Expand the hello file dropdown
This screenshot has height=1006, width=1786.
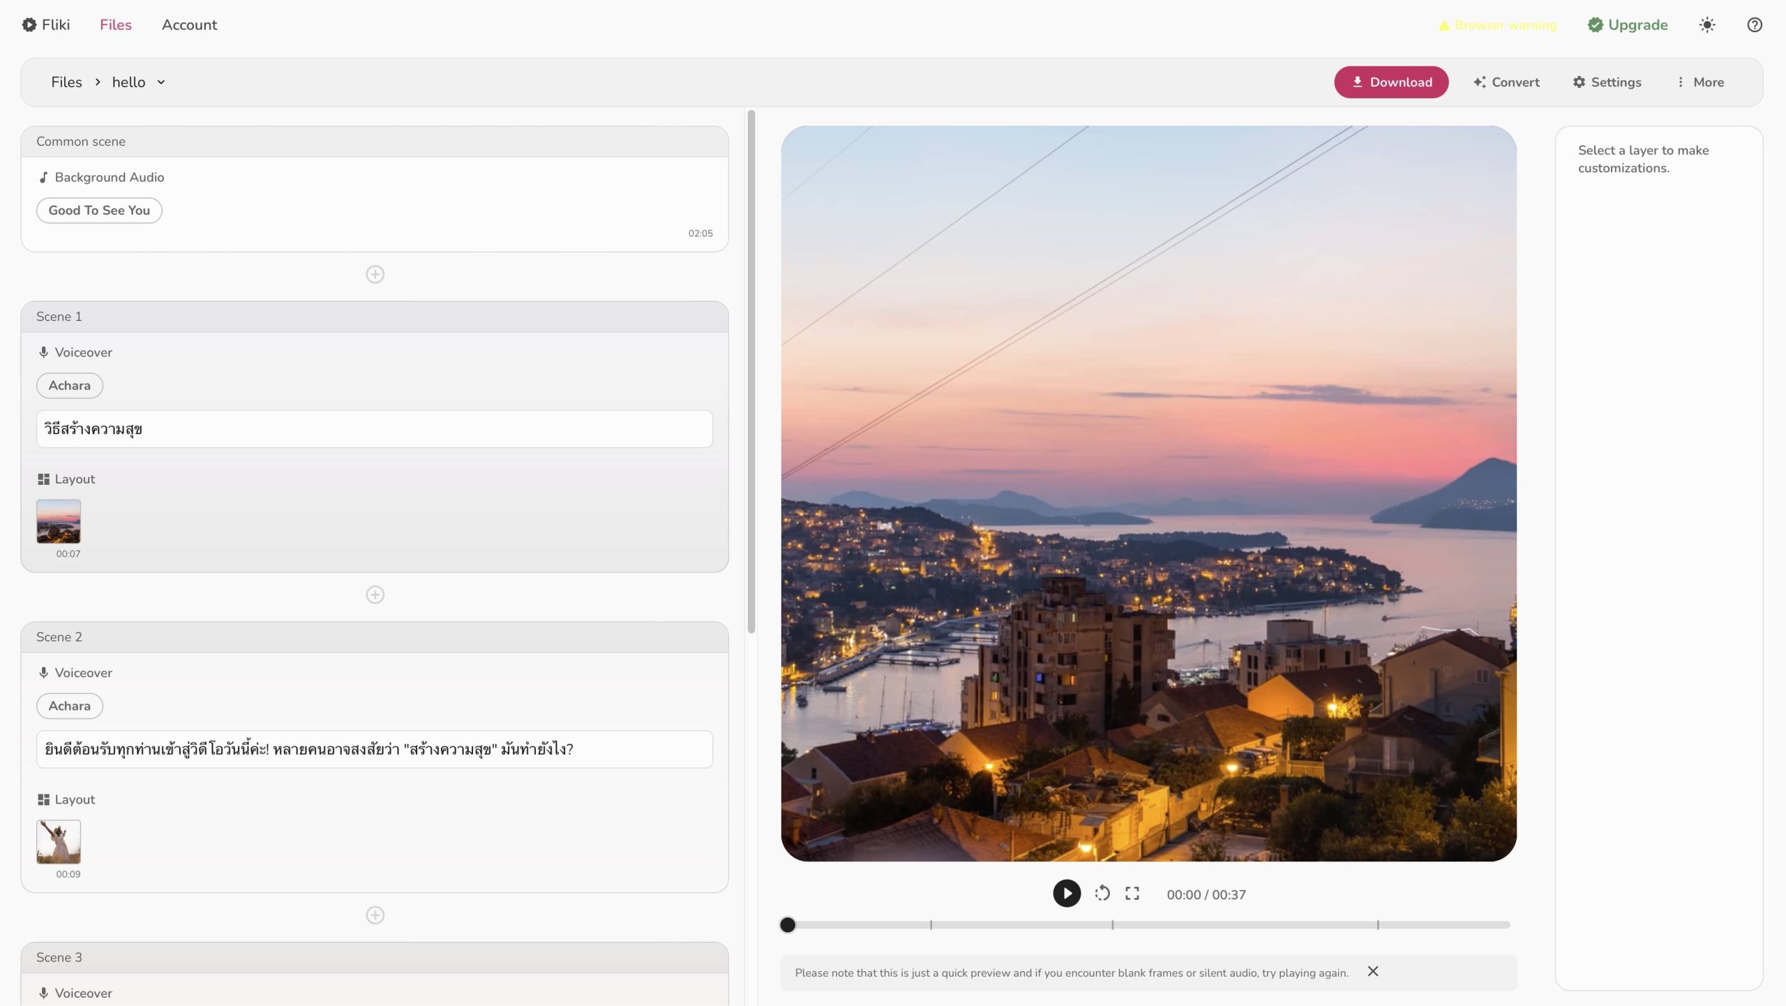click(x=161, y=82)
